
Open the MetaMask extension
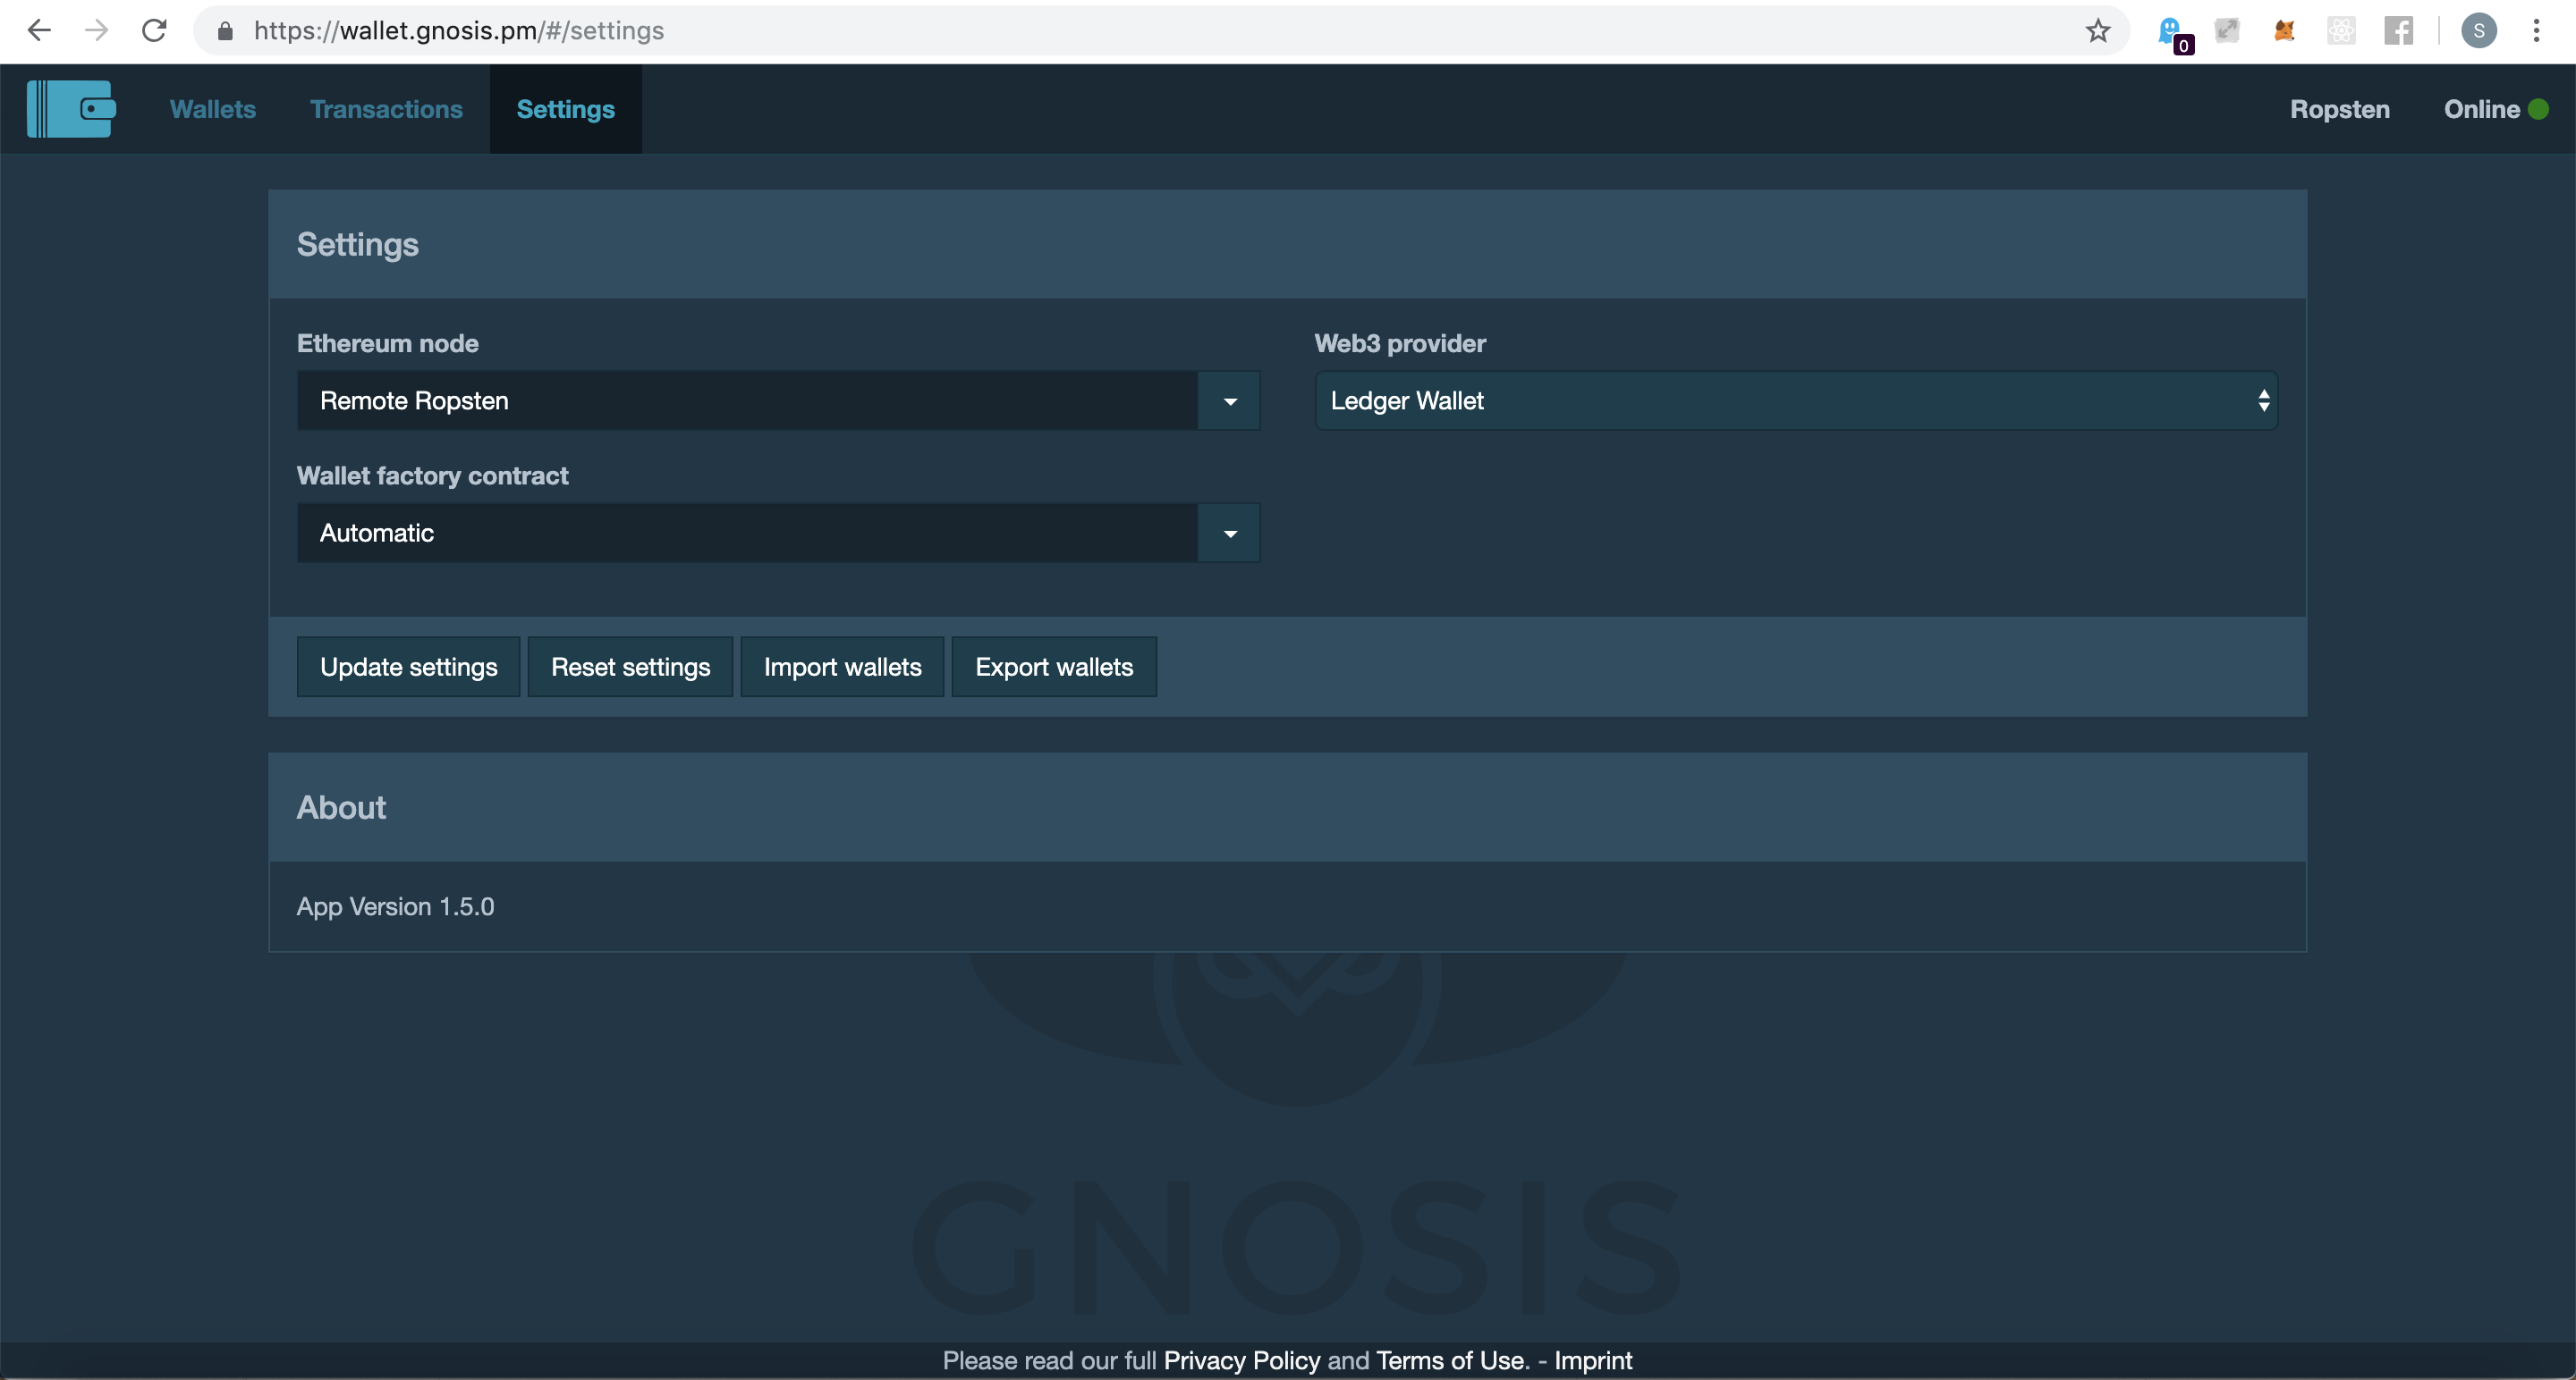[x=2285, y=30]
